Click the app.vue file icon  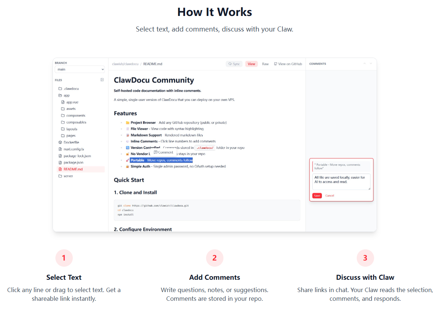[63, 102]
